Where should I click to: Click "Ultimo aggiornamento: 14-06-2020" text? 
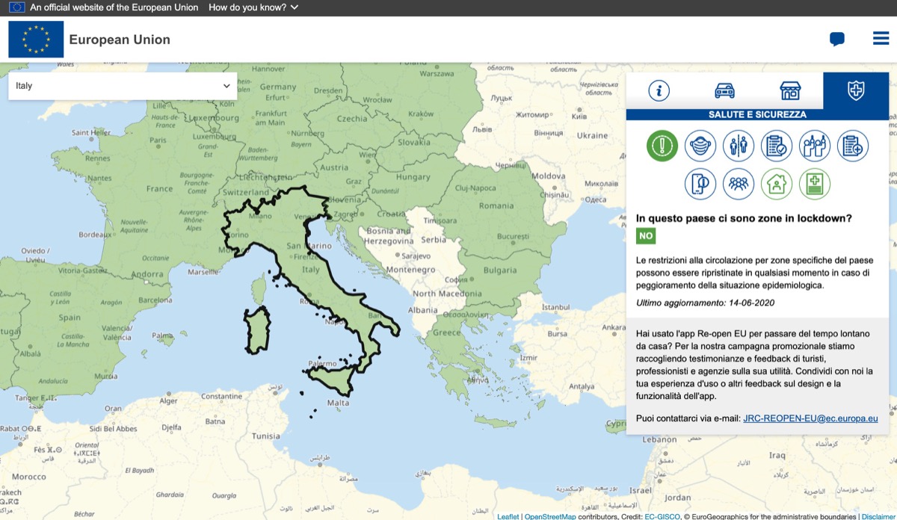705,303
